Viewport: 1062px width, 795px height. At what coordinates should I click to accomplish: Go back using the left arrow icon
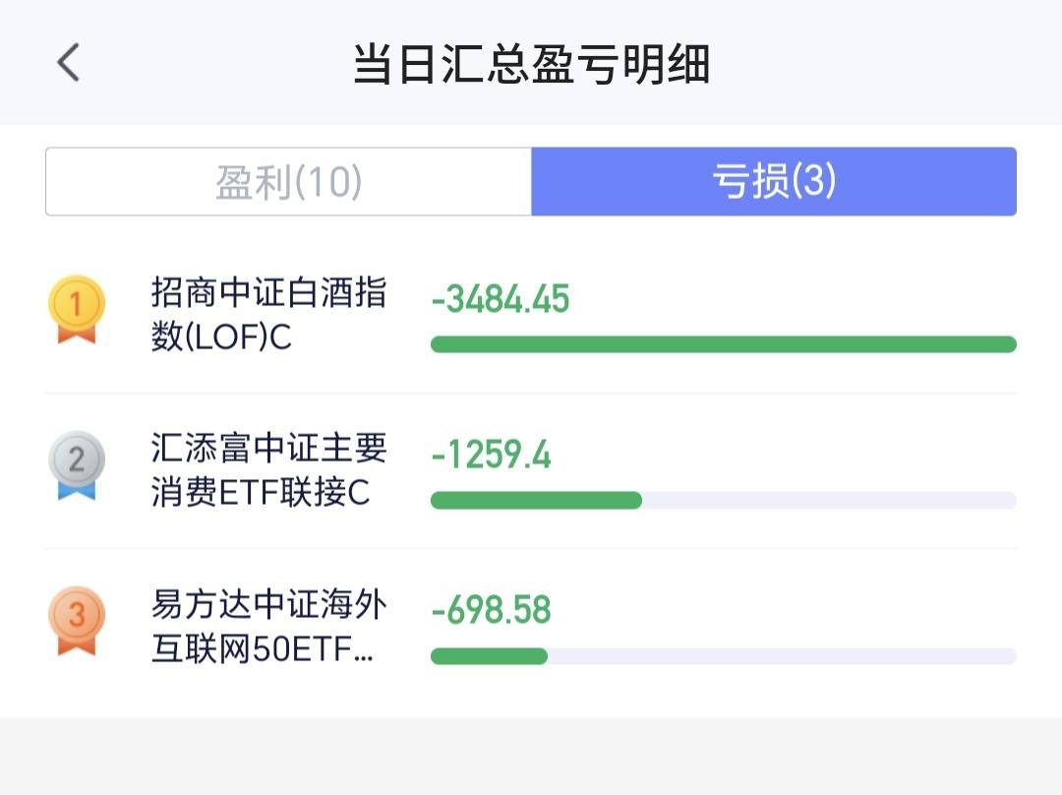click(69, 62)
